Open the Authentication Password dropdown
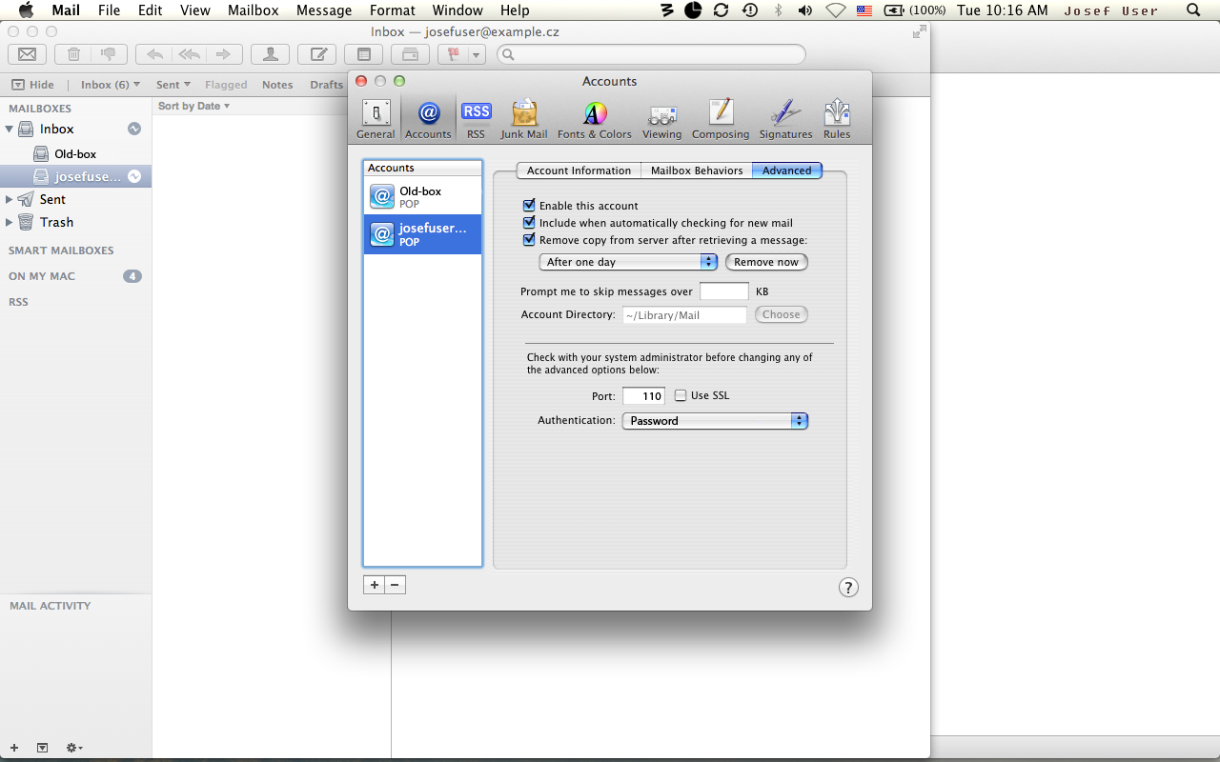 click(715, 421)
